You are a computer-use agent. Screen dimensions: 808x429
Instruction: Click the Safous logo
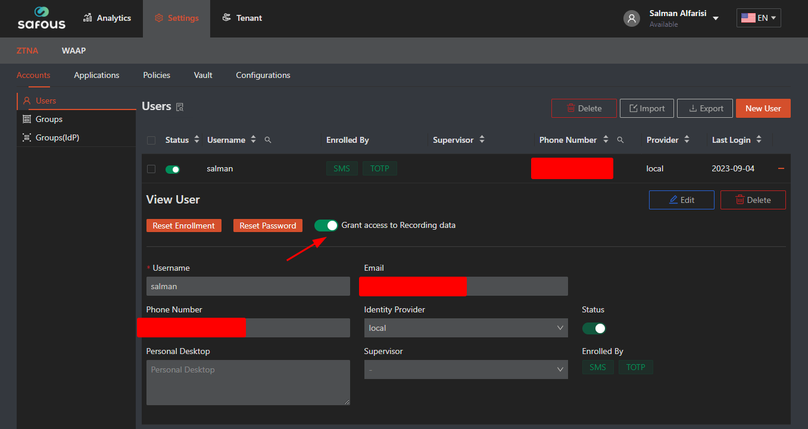(x=42, y=18)
